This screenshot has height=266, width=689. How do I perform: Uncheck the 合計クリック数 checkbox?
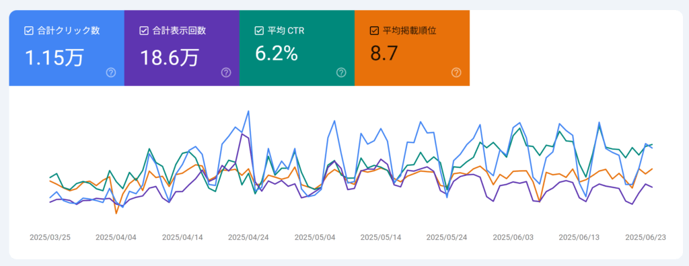point(28,31)
